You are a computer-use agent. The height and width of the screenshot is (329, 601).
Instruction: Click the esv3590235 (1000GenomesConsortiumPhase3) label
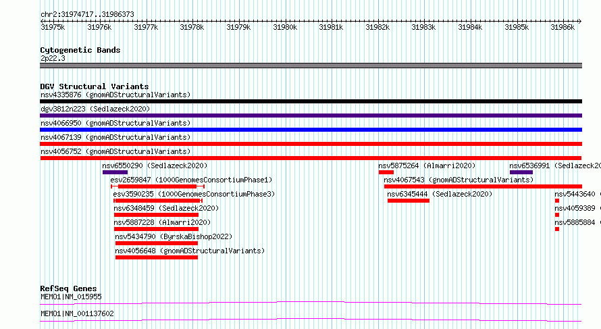pos(194,194)
